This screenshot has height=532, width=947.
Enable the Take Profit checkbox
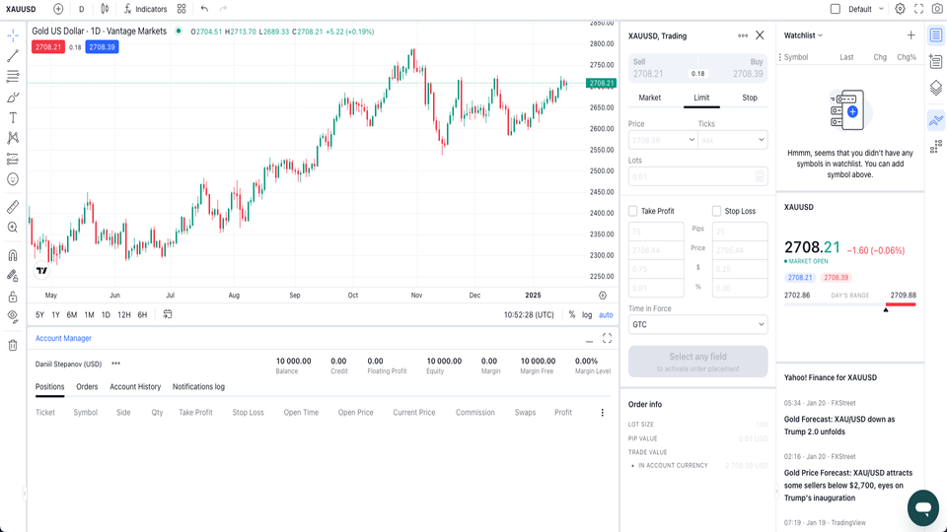pyautogui.click(x=633, y=211)
